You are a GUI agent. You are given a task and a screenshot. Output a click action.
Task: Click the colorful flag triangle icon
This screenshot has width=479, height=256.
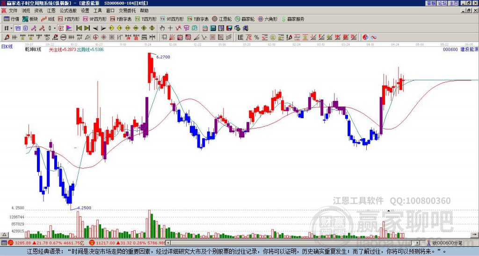(x=69, y=28)
